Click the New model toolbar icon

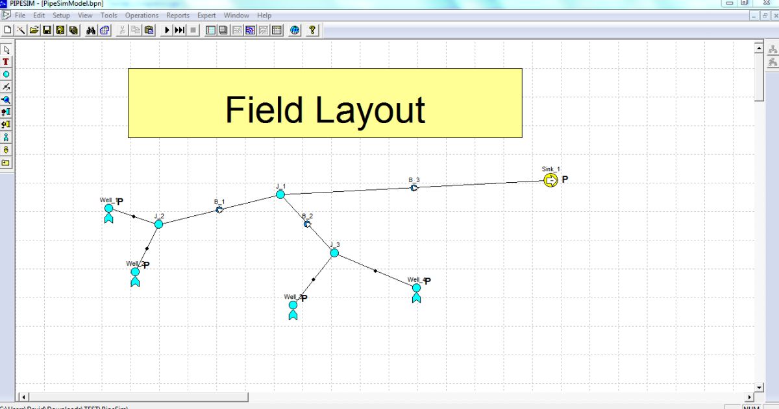(7, 30)
